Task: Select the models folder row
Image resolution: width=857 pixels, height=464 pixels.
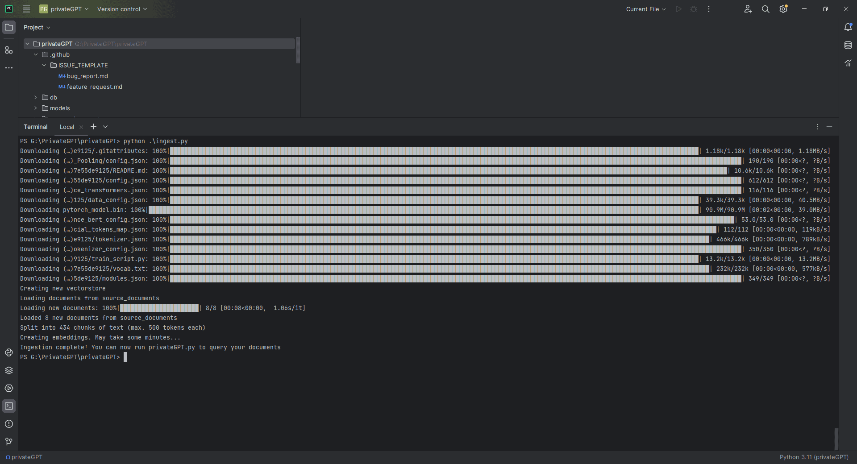Action: (x=159, y=108)
